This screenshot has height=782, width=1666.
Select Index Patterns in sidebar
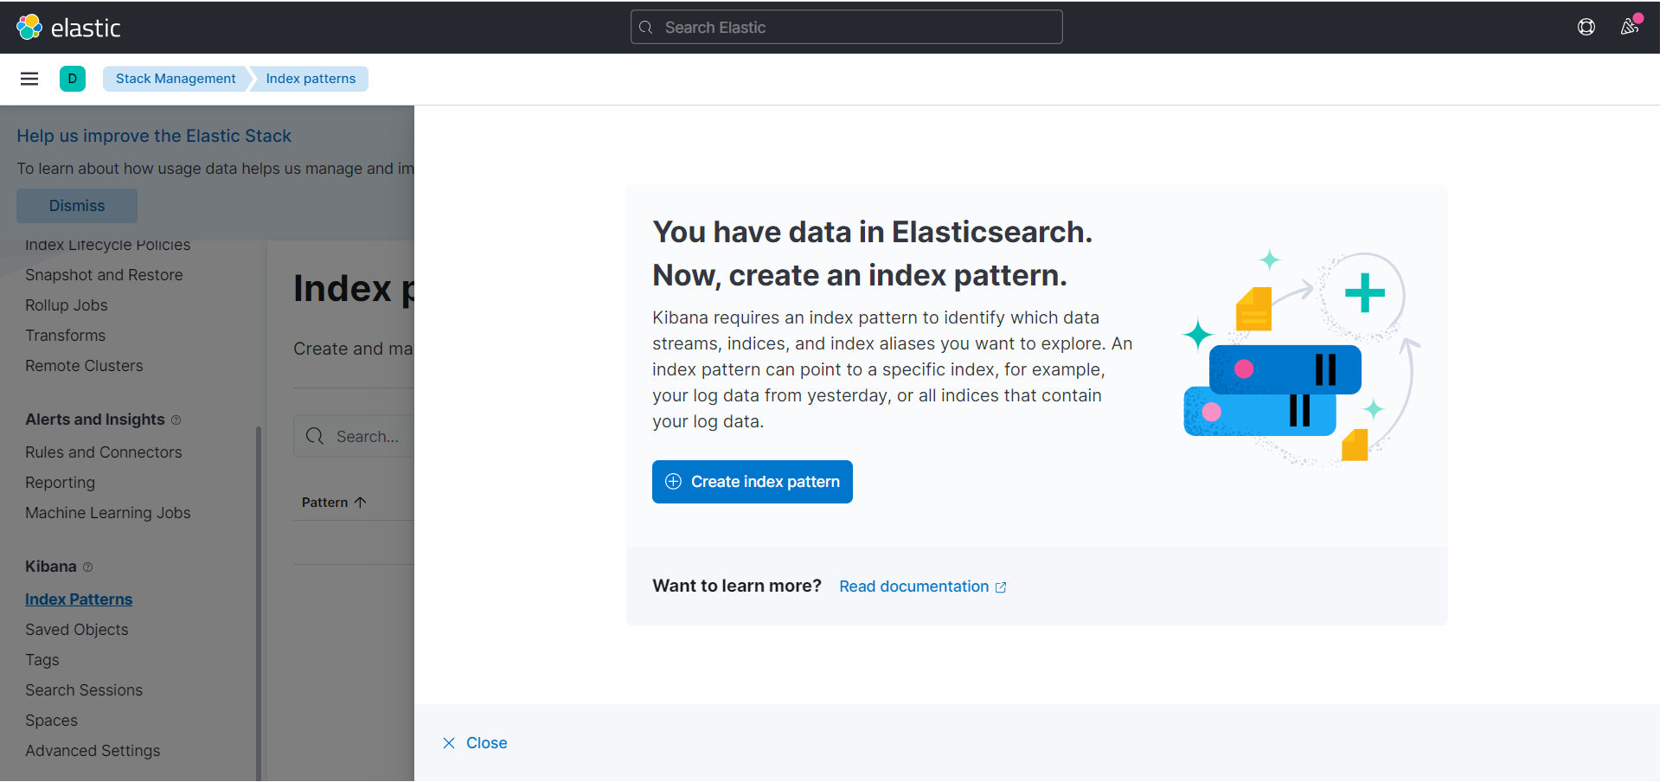click(x=79, y=599)
